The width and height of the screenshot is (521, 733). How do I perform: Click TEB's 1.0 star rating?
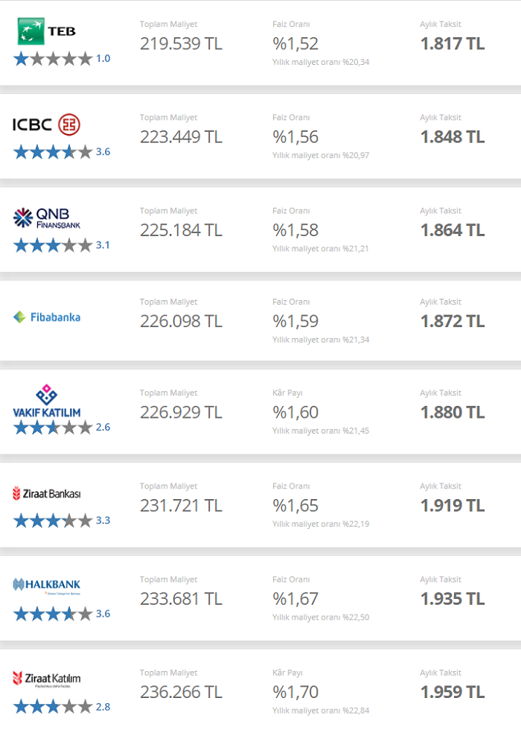[x=61, y=59]
